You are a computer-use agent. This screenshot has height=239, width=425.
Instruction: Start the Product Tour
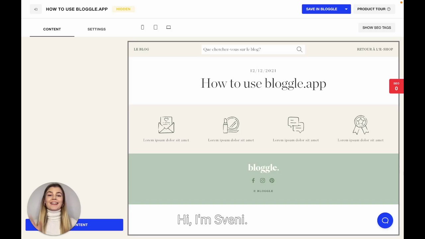374,9
